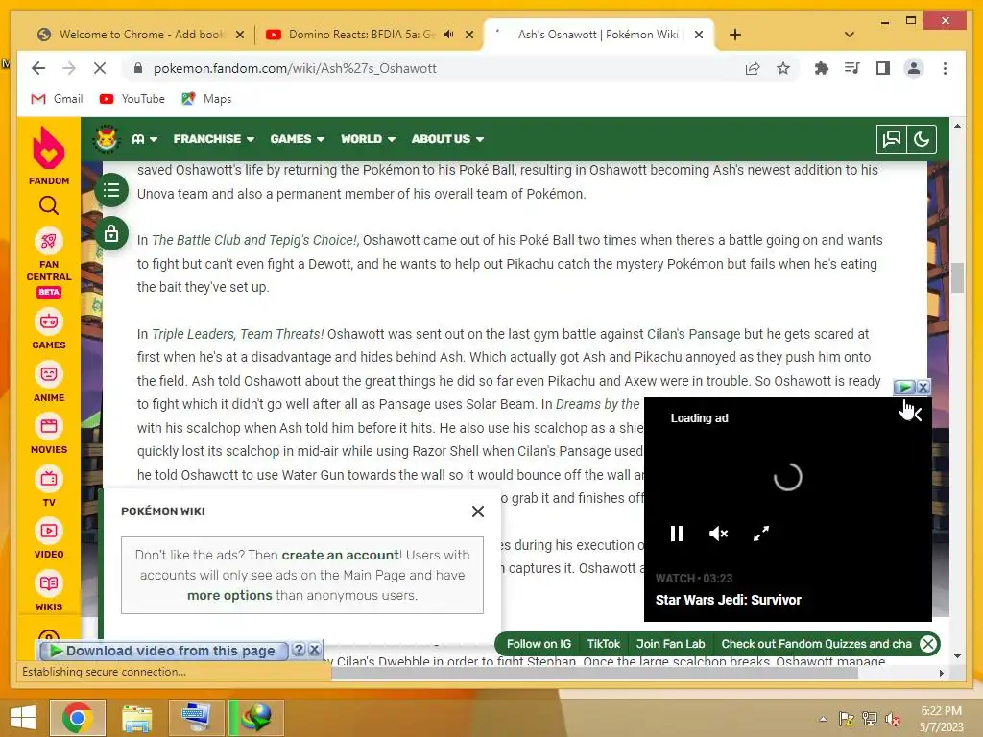Unmute the floating video player
The image size is (983, 737).
pos(718,534)
